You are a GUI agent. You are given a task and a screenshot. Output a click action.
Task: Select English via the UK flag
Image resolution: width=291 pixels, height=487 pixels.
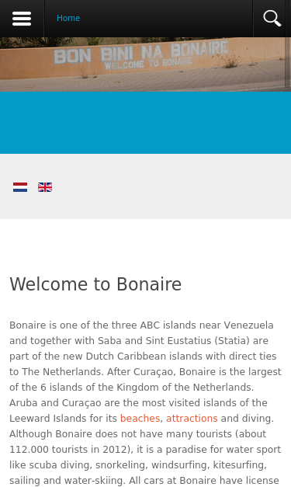[45, 187]
